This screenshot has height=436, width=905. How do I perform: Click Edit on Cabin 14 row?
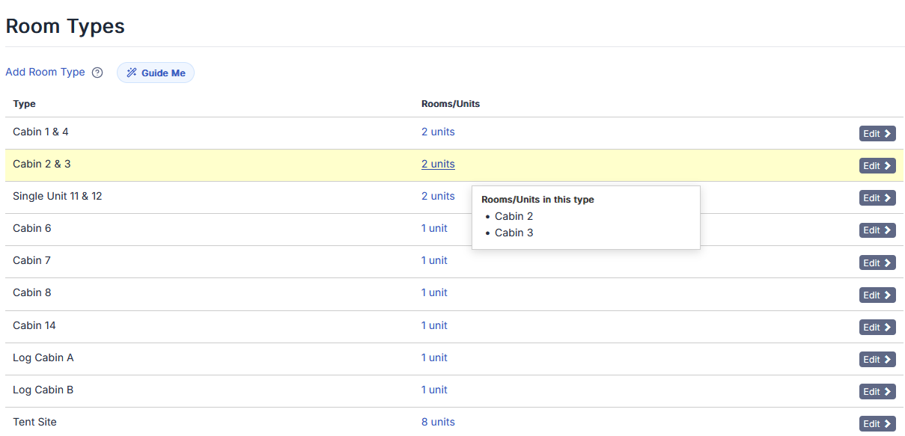pyautogui.click(x=877, y=328)
